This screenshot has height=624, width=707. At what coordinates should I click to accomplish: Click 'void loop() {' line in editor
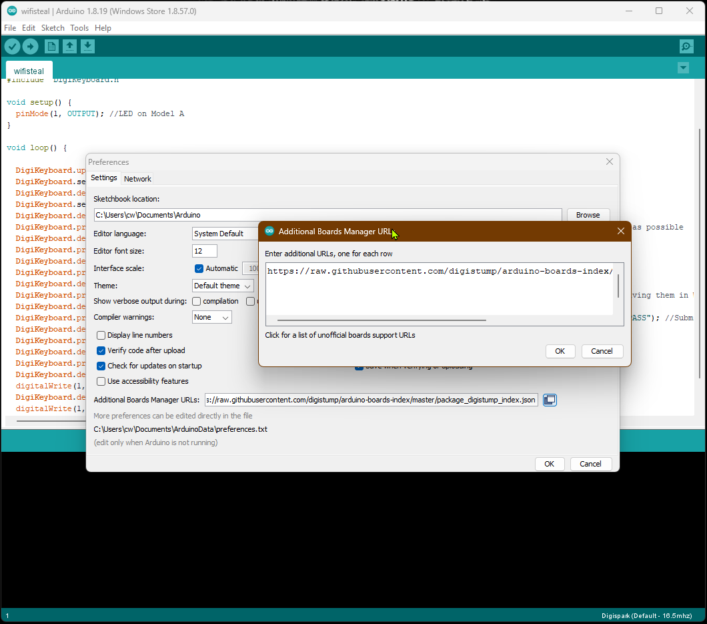click(x=37, y=147)
